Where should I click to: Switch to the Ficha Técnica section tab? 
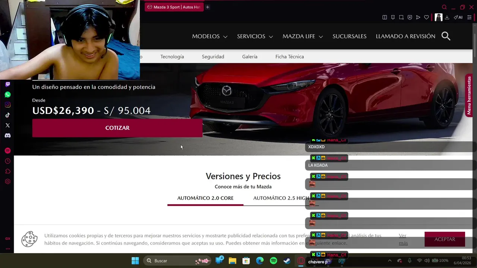[290, 57]
